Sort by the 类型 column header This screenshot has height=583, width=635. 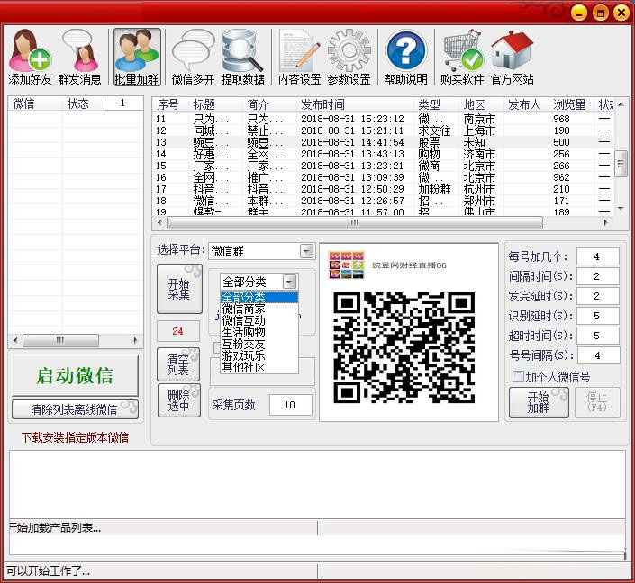click(x=437, y=104)
